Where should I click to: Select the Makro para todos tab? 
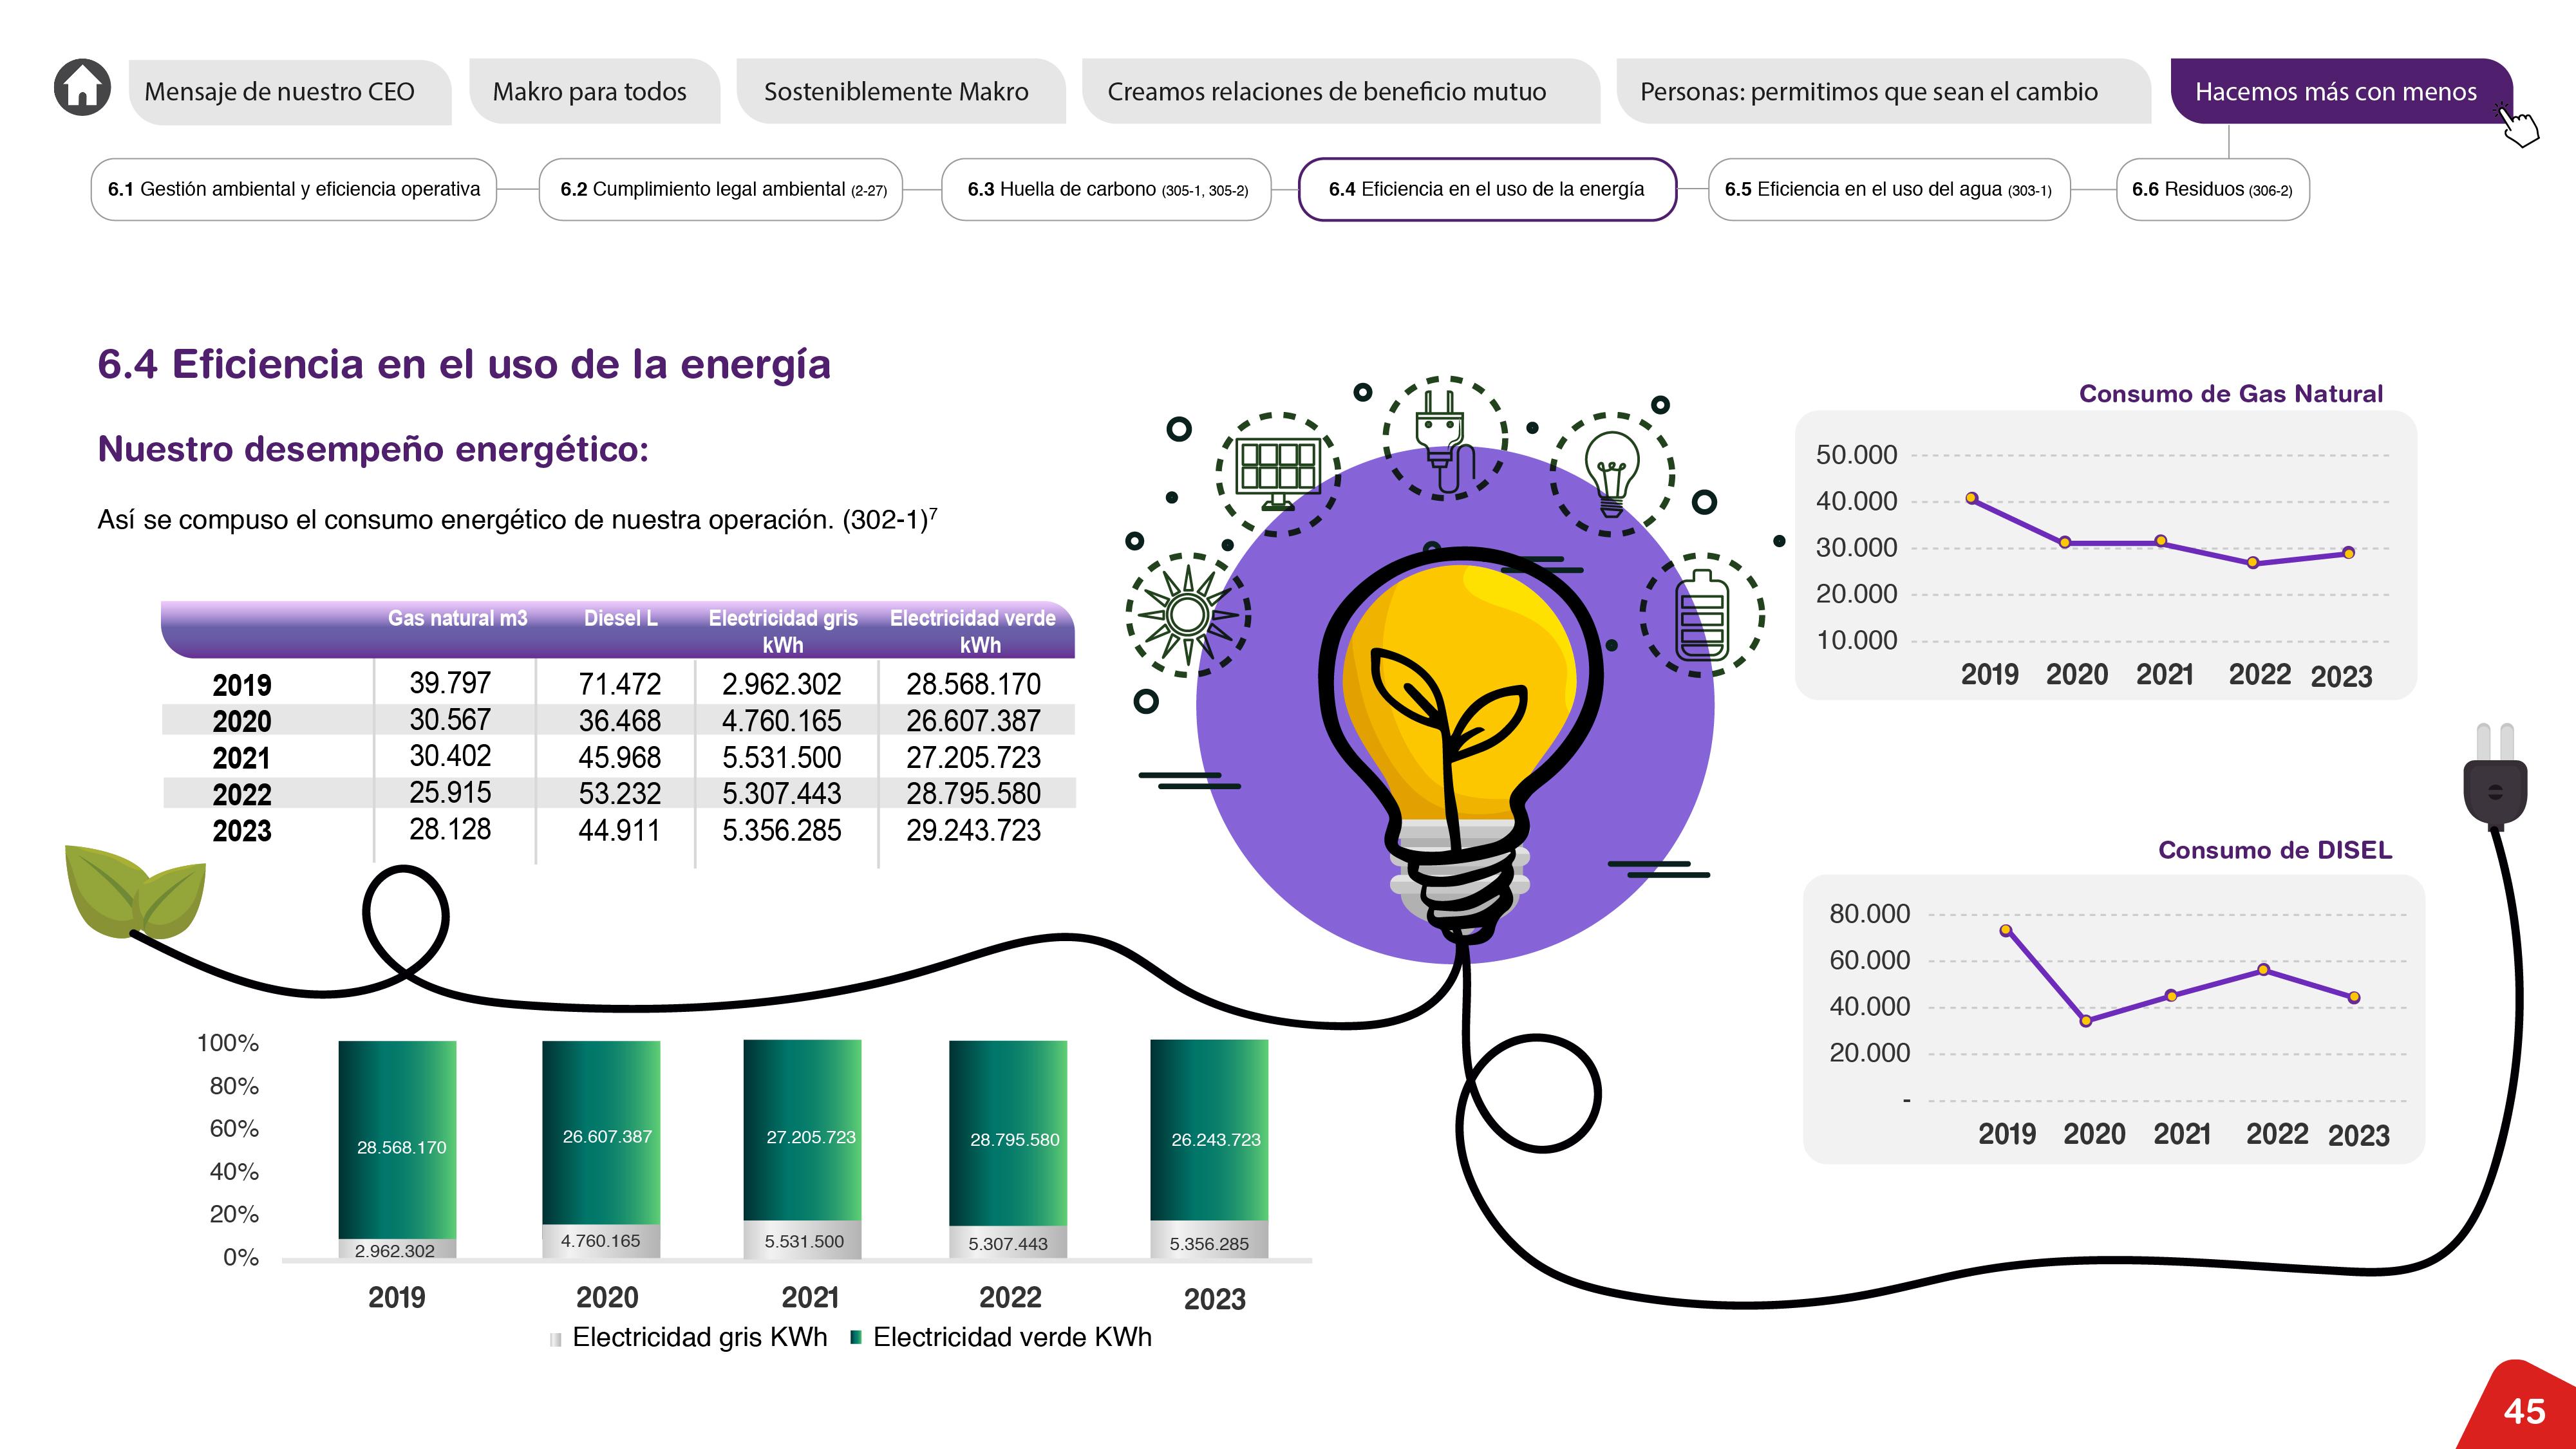(589, 92)
